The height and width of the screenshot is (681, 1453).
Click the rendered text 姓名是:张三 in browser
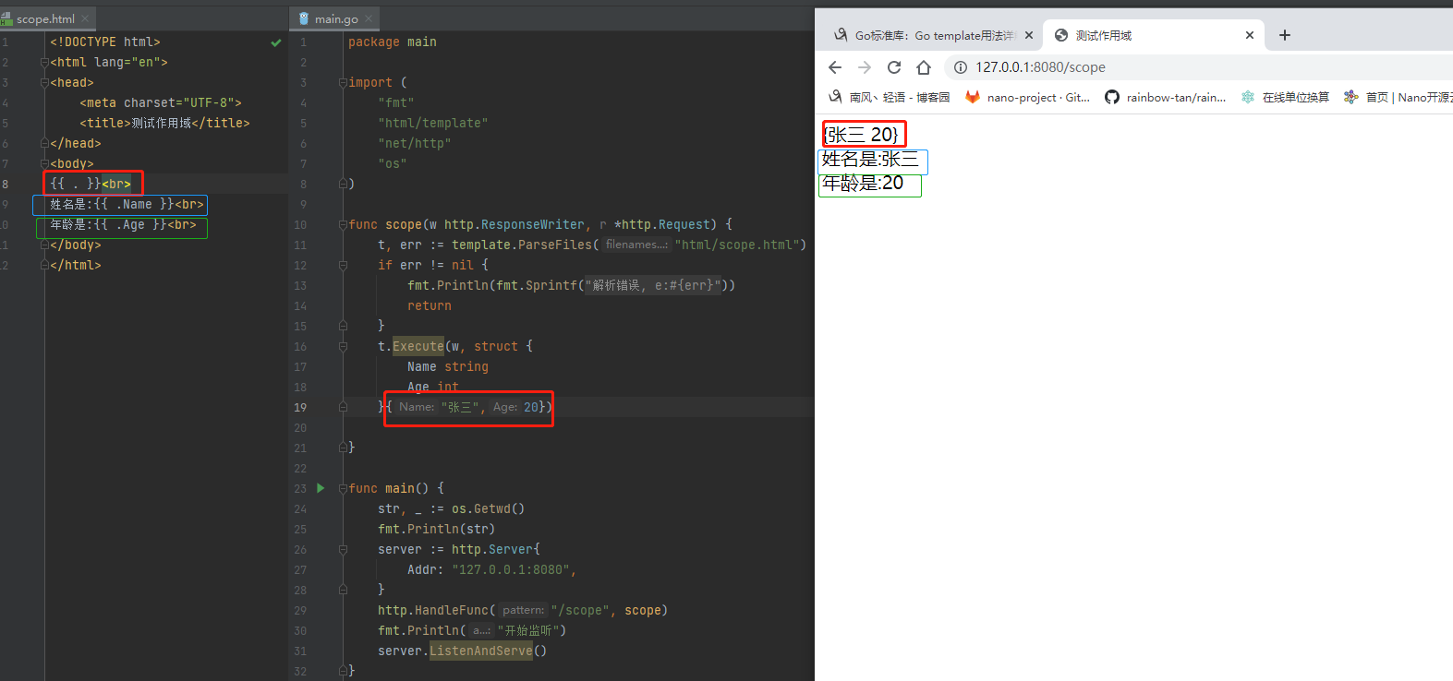pos(870,160)
